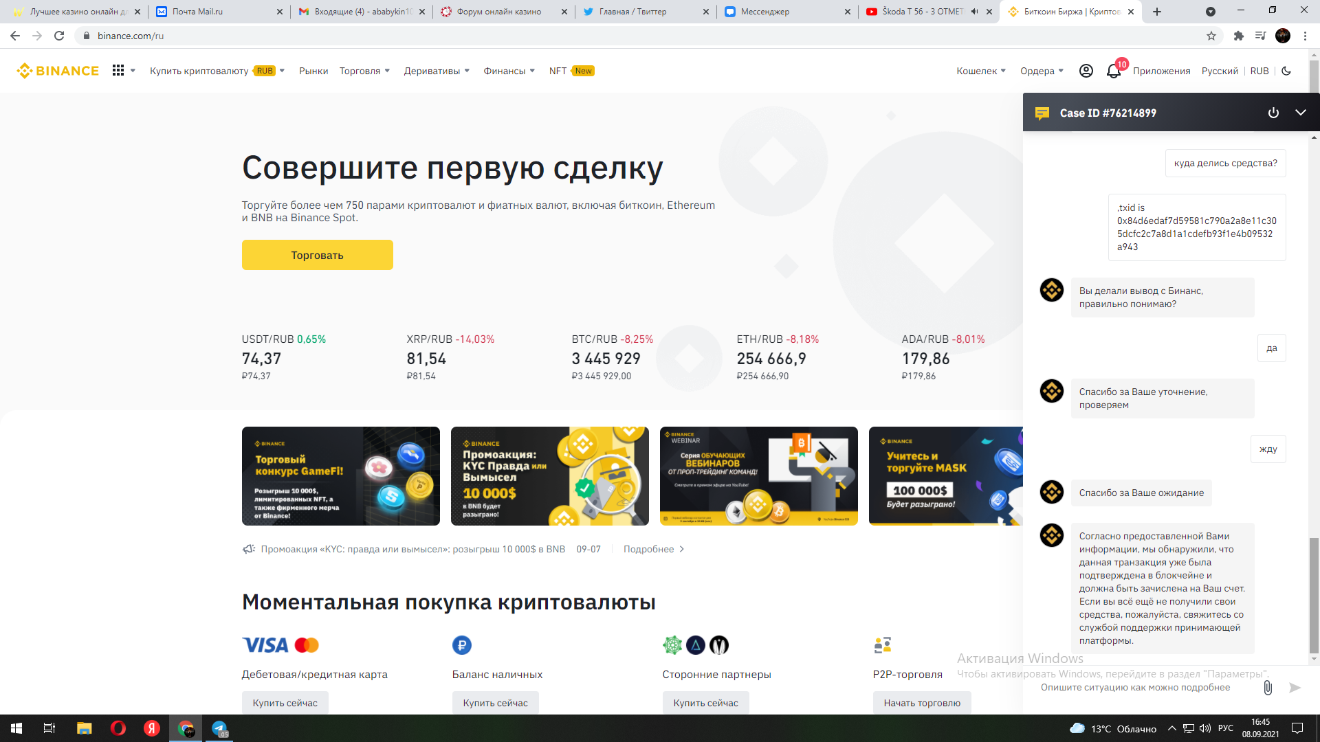Expand Торговля menu
The width and height of the screenshot is (1320, 742).
pyautogui.click(x=364, y=71)
